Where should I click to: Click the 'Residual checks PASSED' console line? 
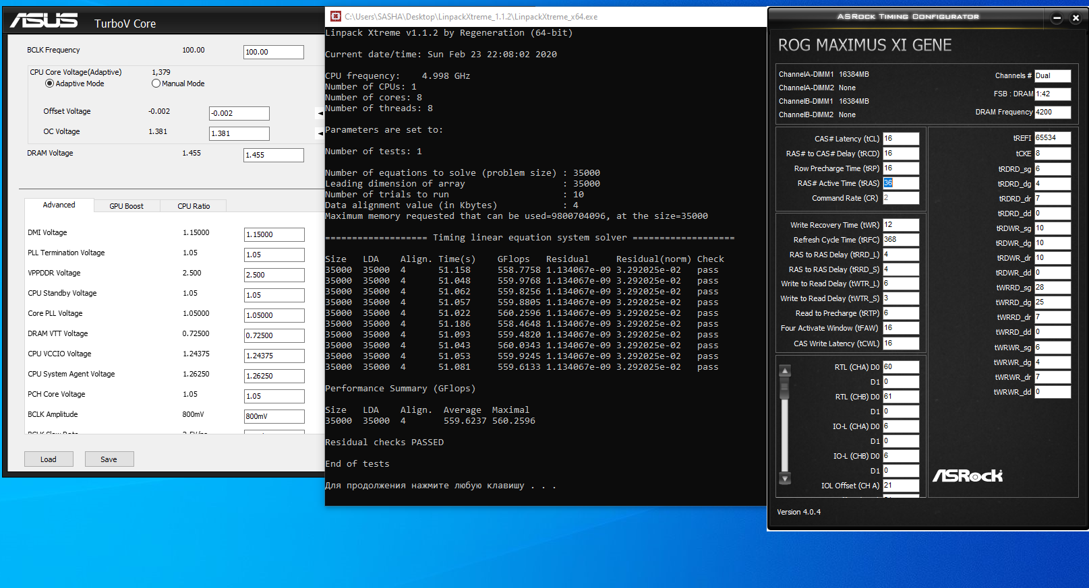(x=384, y=443)
